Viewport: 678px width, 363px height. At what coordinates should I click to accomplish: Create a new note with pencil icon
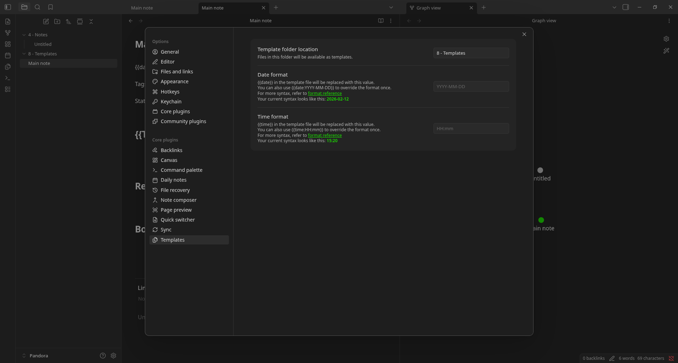[x=46, y=22]
